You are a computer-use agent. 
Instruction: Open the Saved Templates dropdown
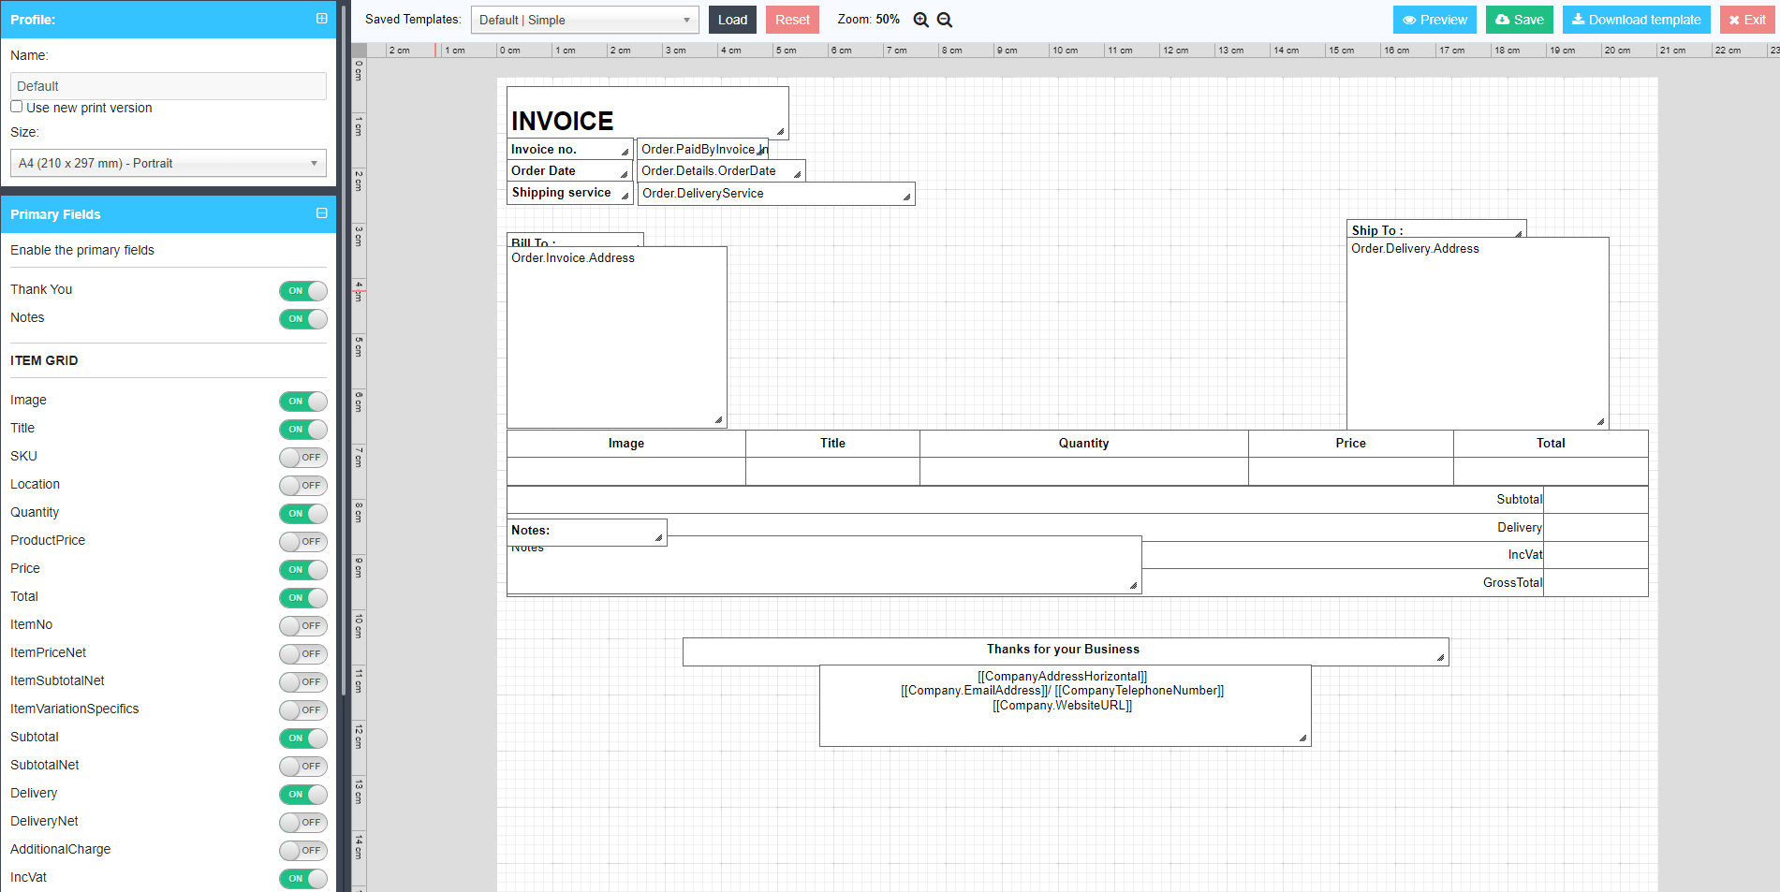coord(585,20)
